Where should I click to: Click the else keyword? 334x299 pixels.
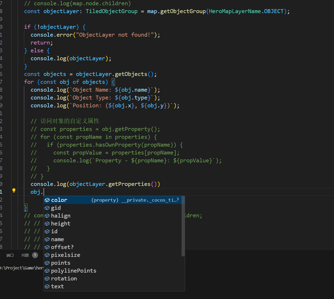[x=37, y=51]
